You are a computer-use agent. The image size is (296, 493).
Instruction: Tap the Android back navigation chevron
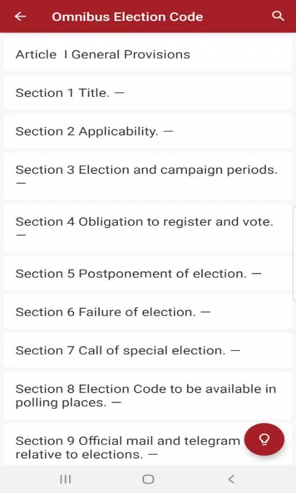[x=231, y=479]
